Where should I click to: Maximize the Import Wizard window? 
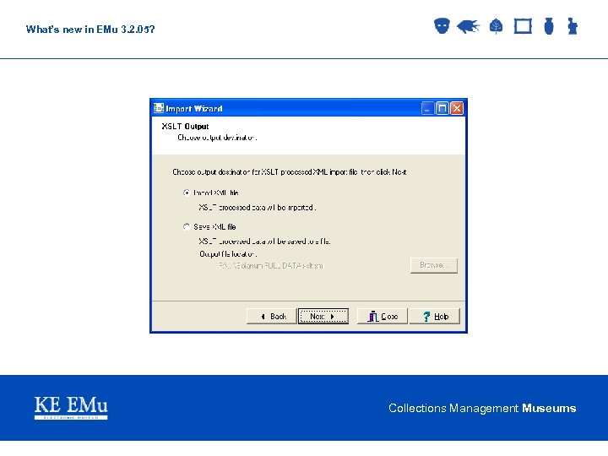click(x=442, y=108)
